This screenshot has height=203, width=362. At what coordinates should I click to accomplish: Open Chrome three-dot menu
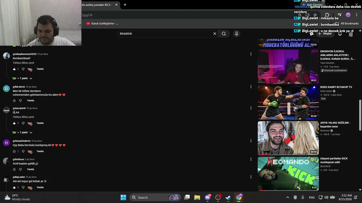[x=357, y=15]
